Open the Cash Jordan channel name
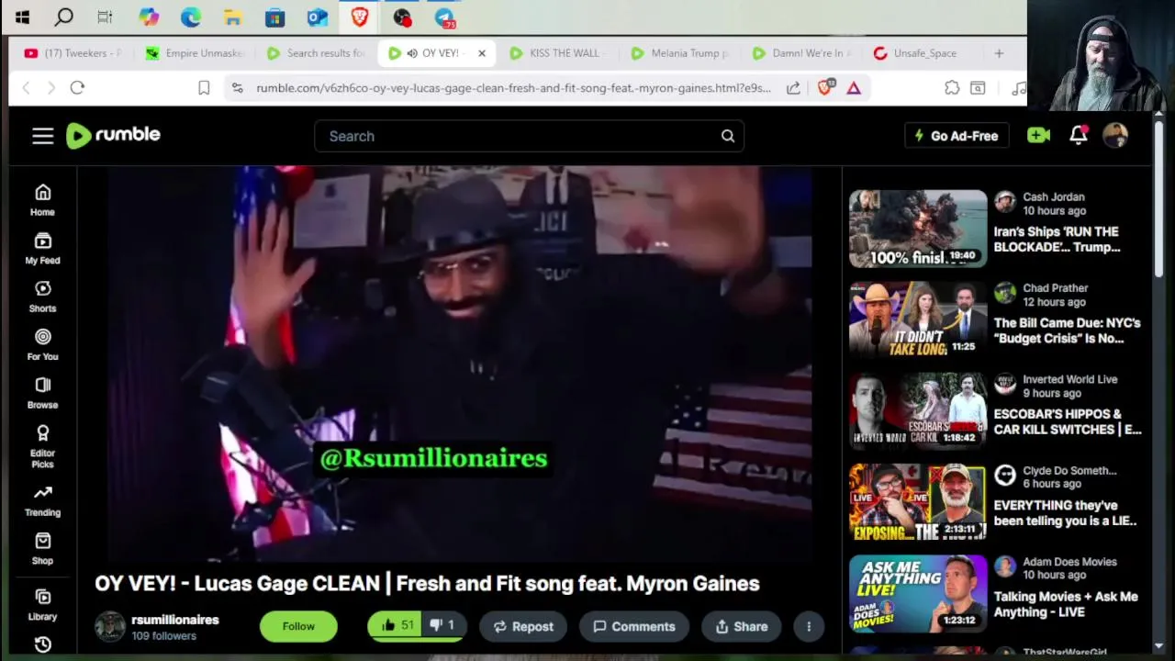This screenshot has width=1175, height=661. pyautogui.click(x=1053, y=196)
